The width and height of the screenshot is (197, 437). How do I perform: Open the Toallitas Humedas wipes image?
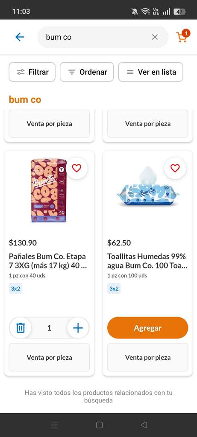point(148,187)
